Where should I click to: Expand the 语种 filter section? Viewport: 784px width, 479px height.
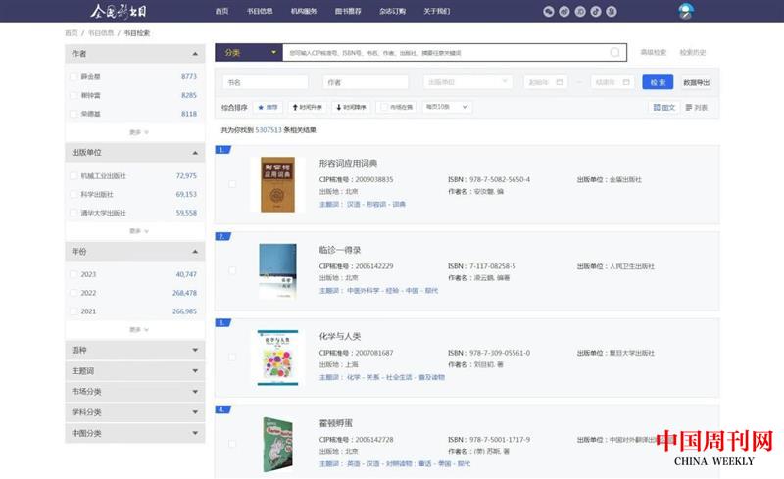(x=134, y=349)
